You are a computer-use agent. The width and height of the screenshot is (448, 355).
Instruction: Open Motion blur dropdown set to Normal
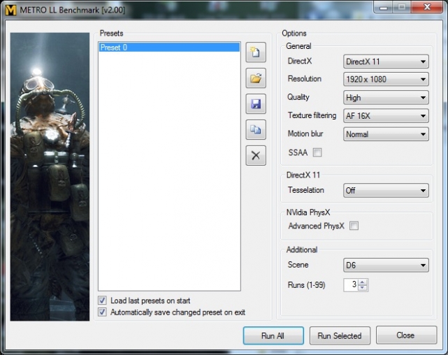[386, 134]
